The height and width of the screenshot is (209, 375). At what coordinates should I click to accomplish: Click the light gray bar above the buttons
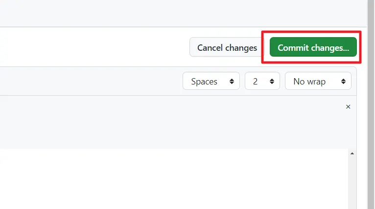(x=181, y=13)
